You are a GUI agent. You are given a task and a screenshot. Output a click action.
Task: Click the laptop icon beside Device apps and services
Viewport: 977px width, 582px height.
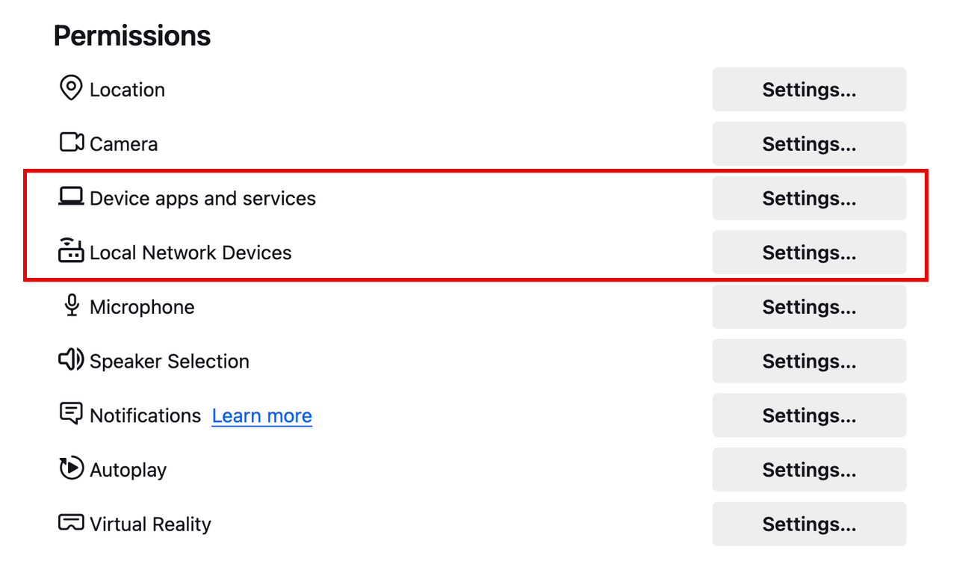(70, 196)
